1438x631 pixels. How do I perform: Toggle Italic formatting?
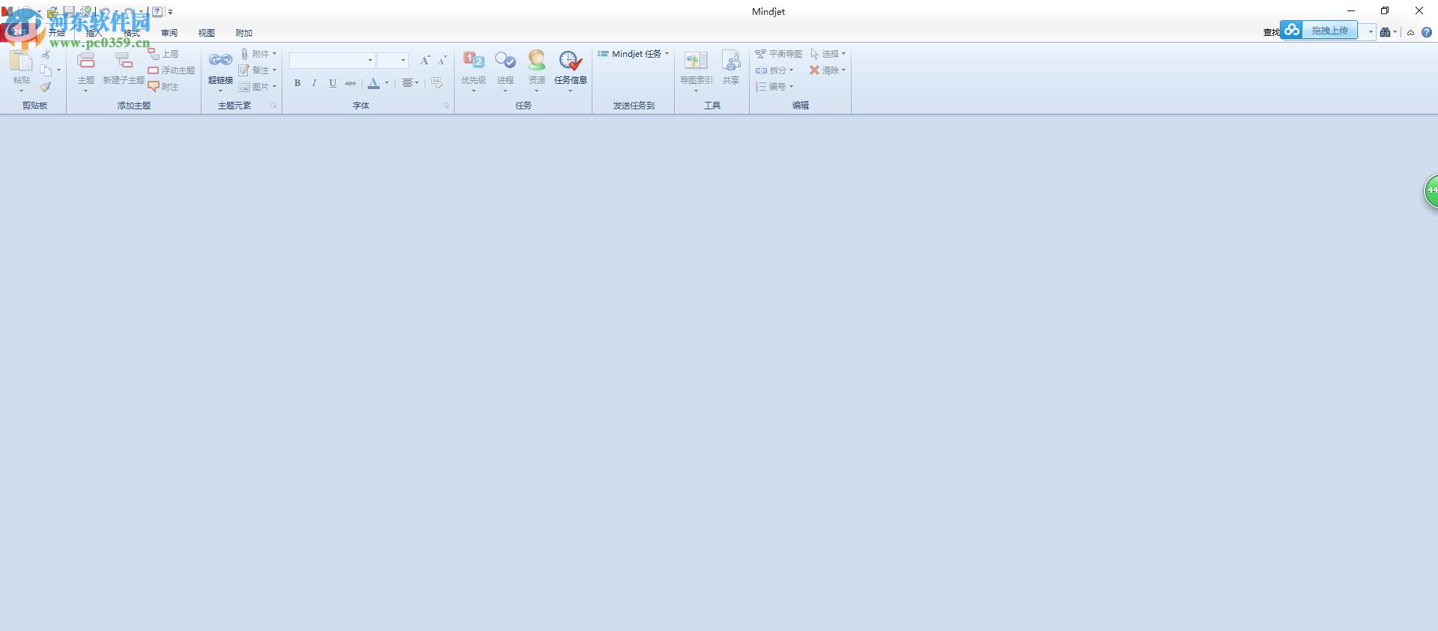tap(315, 83)
